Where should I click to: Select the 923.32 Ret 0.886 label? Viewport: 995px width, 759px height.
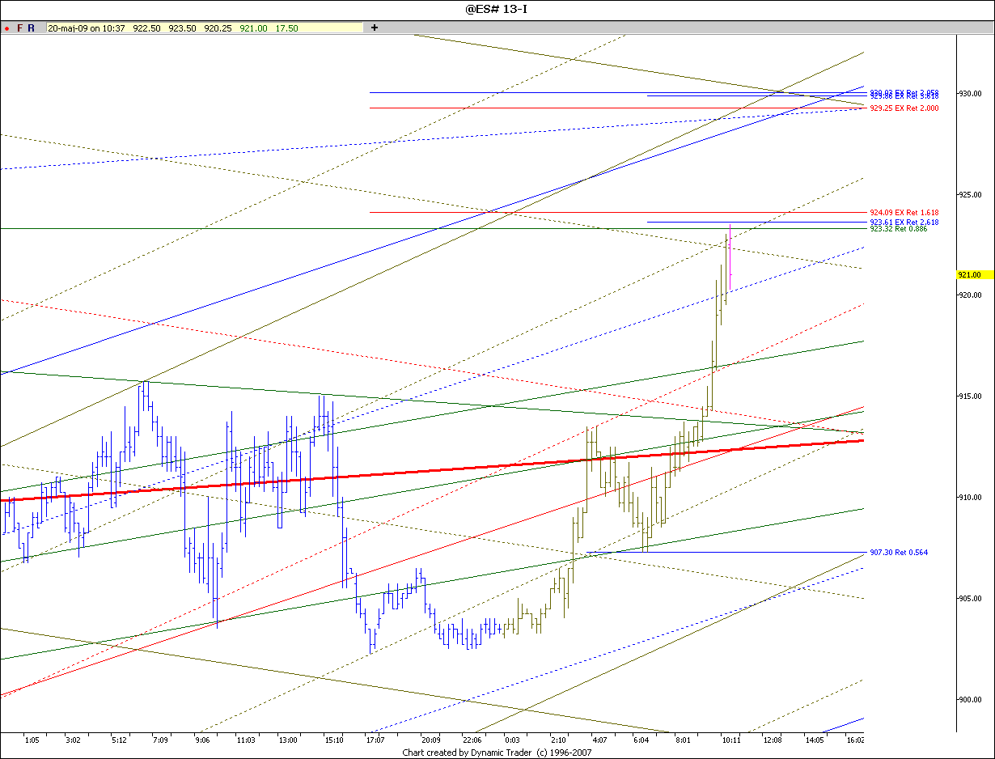[898, 229]
